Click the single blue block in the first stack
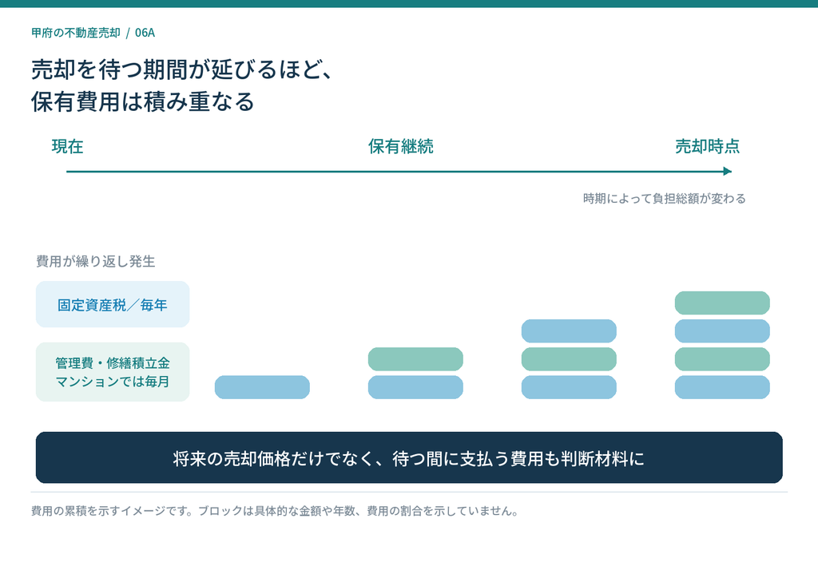Image resolution: width=818 pixels, height=562 pixels. click(x=262, y=387)
